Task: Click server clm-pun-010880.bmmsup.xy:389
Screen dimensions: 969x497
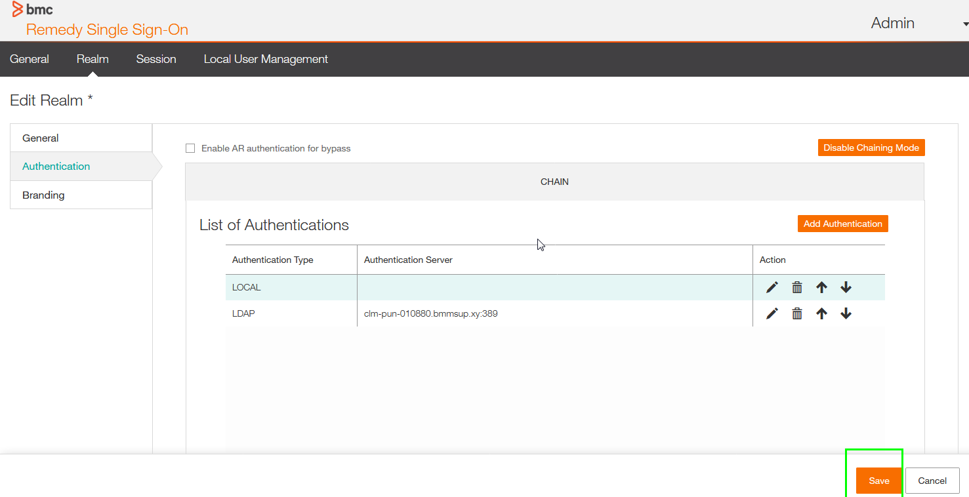Action: point(431,313)
